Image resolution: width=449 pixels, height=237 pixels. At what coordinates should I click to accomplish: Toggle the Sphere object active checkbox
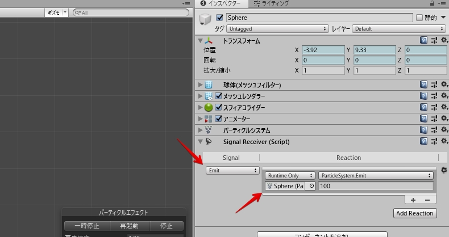[219, 18]
